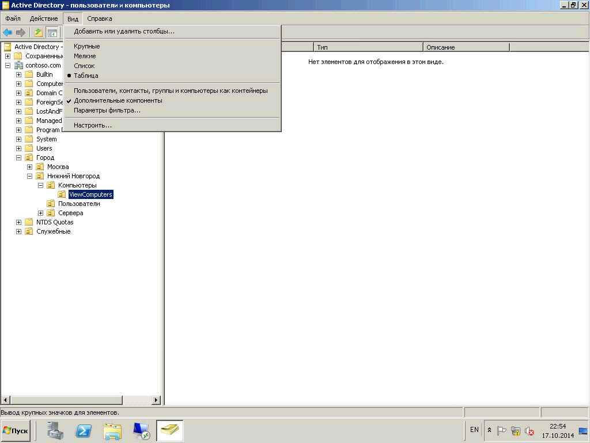Click the tree scrollbar left arrow
The height and width of the screenshot is (443, 590).
pos(5,400)
